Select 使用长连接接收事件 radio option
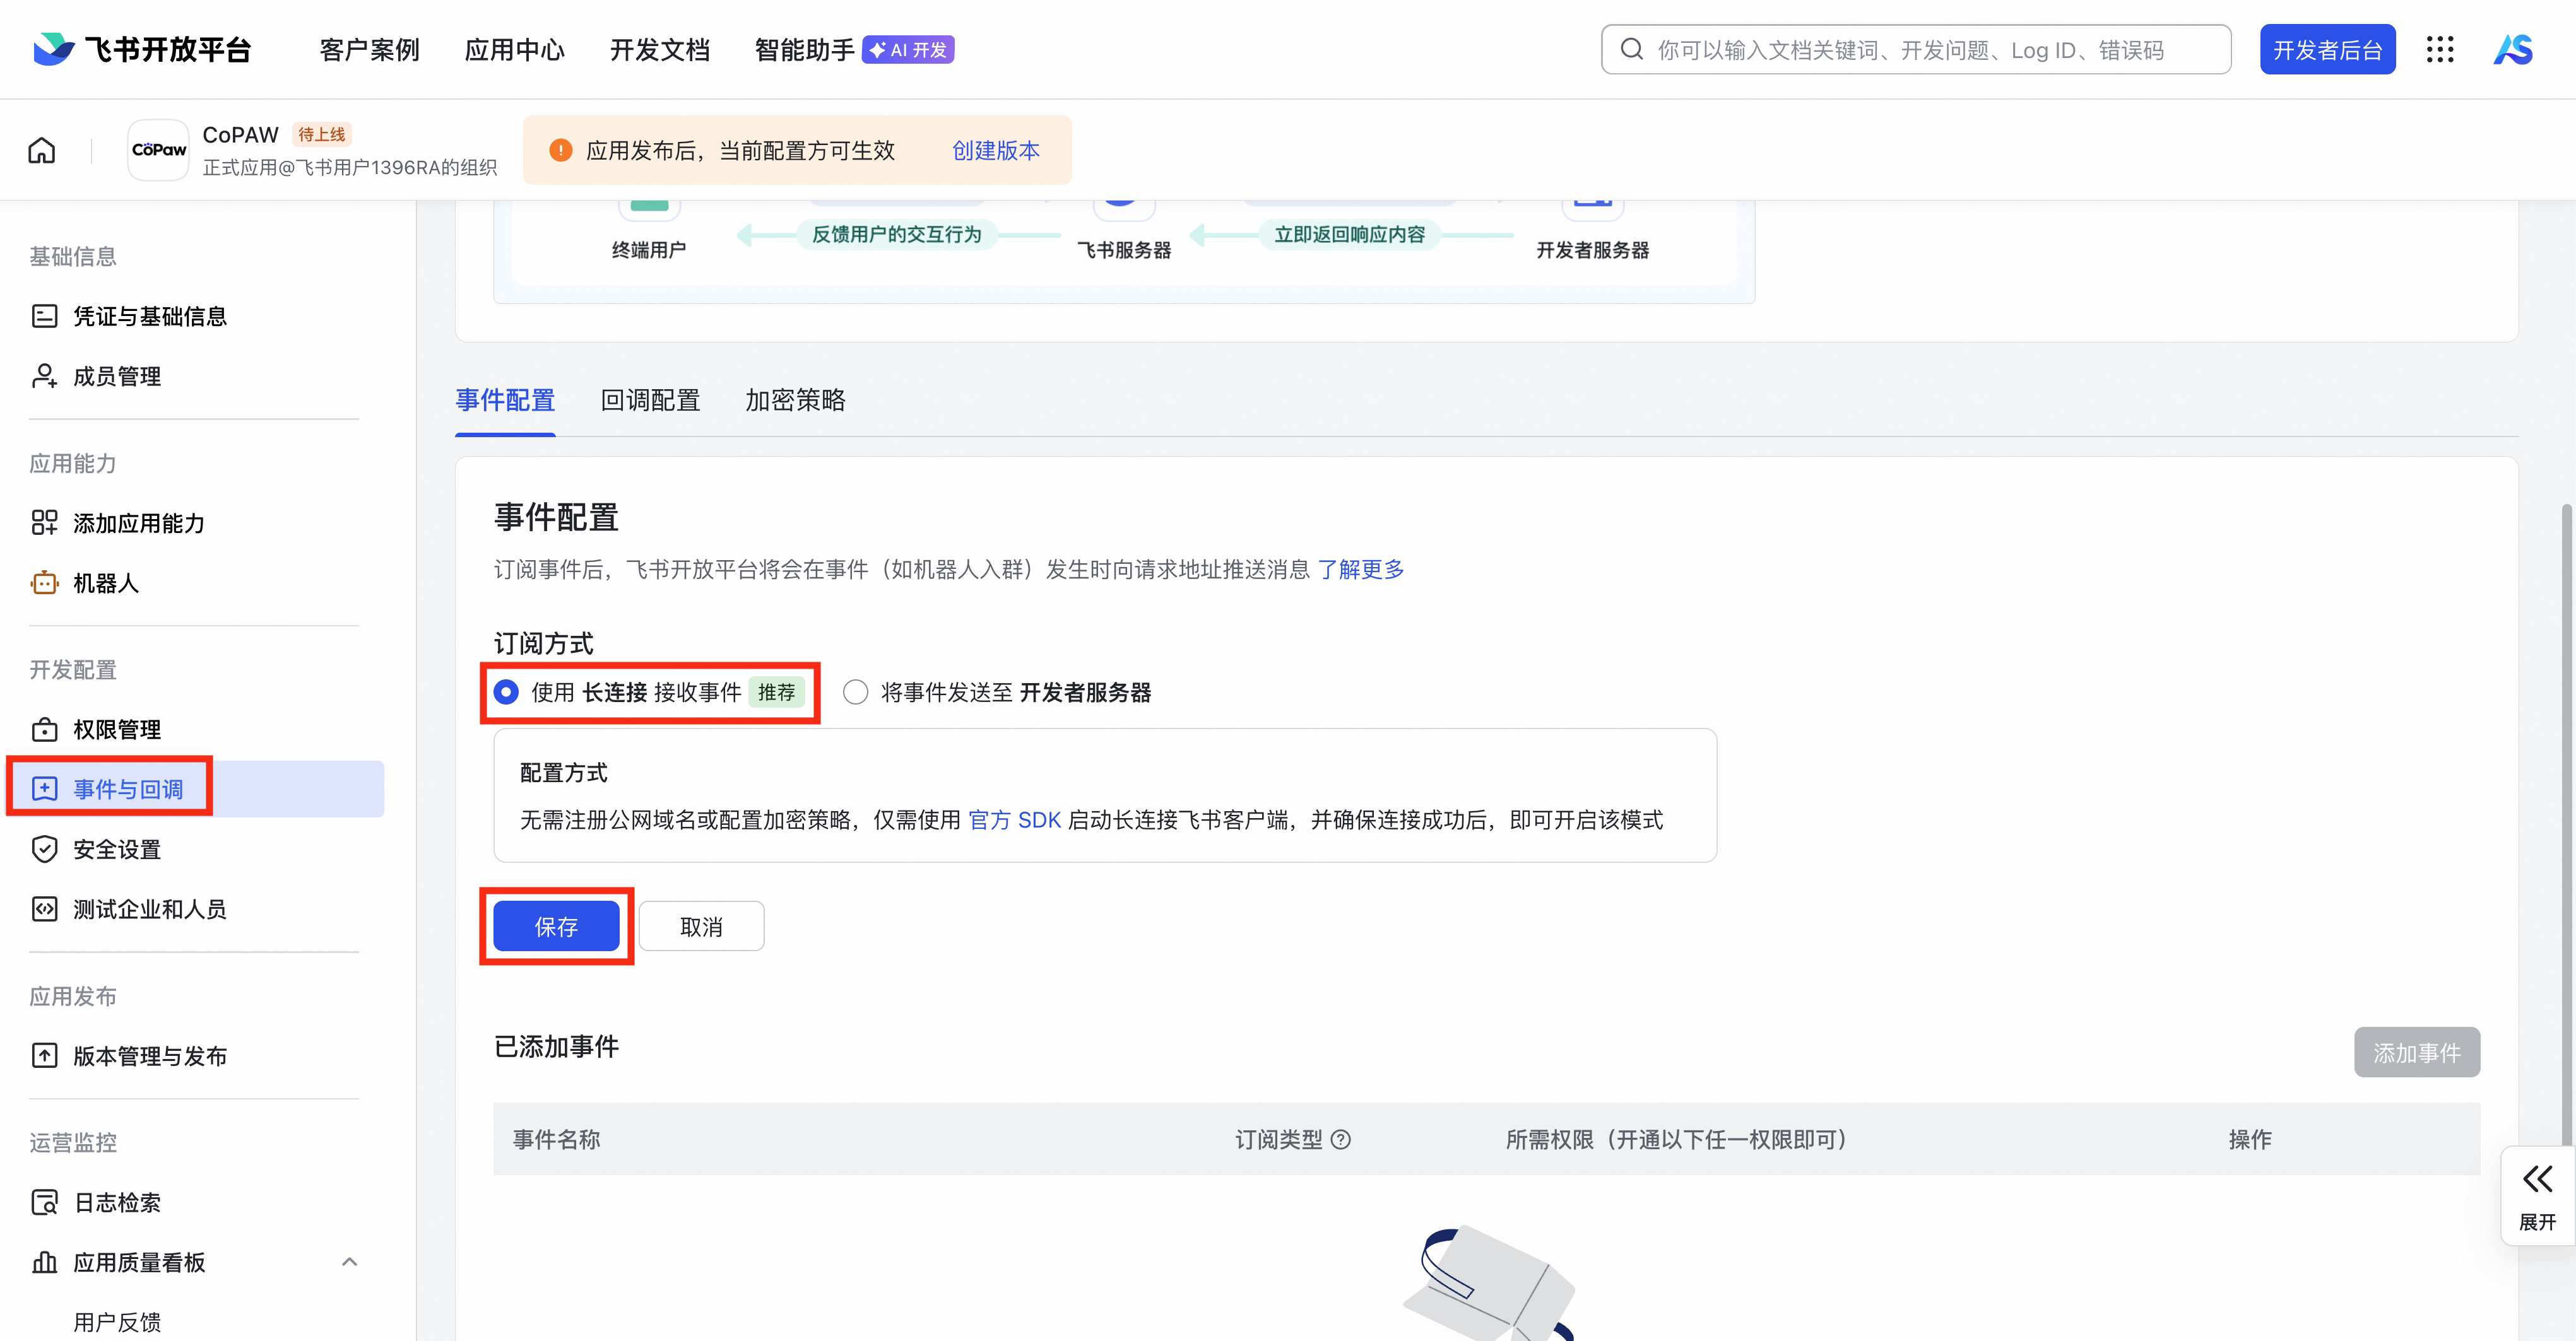This screenshot has height=1341, width=2576. pyautogui.click(x=506, y=693)
